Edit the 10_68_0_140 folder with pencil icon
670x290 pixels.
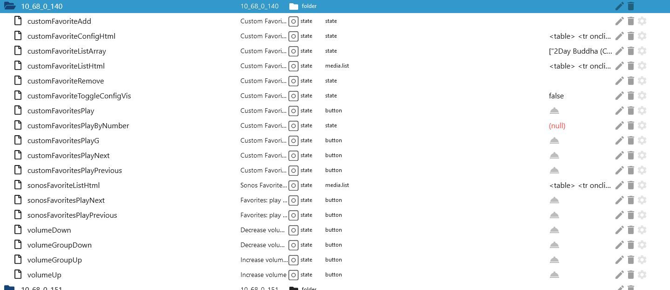619,6
